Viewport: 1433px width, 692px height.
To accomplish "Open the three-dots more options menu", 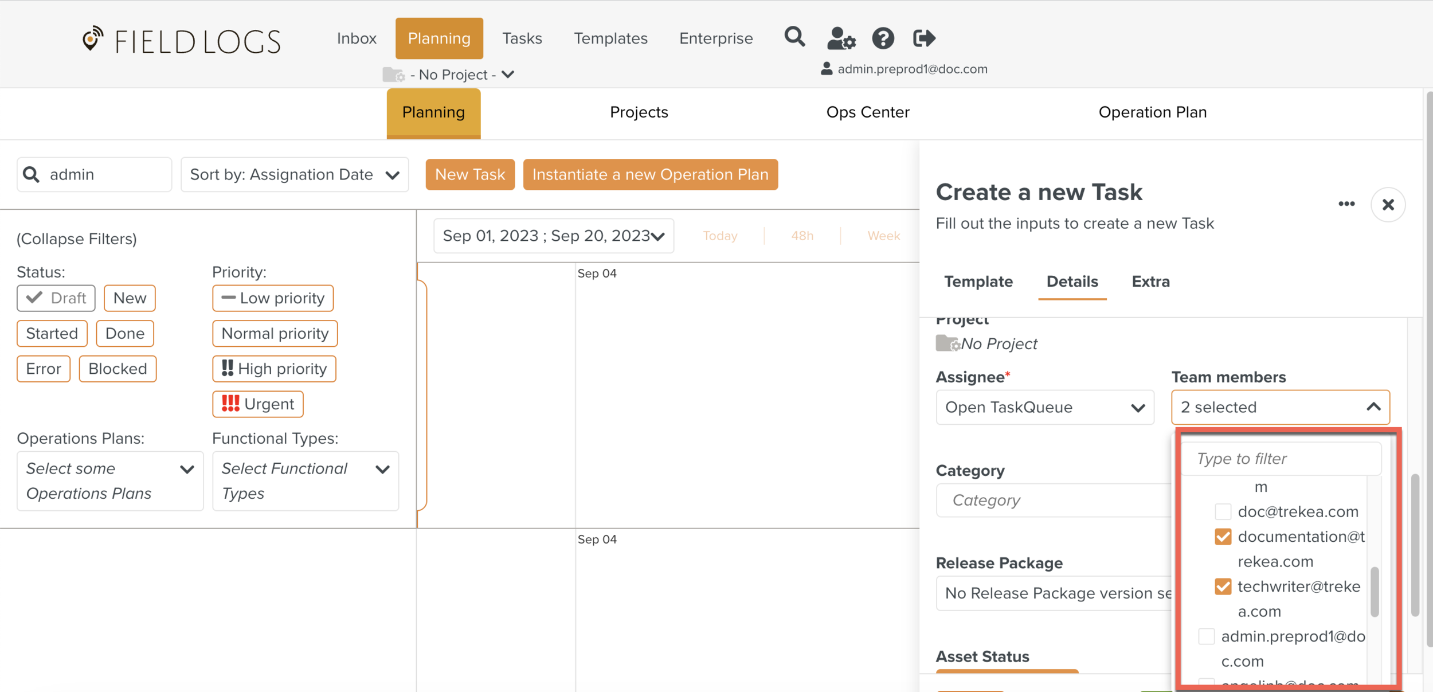I will pyautogui.click(x=1346, y=204).
